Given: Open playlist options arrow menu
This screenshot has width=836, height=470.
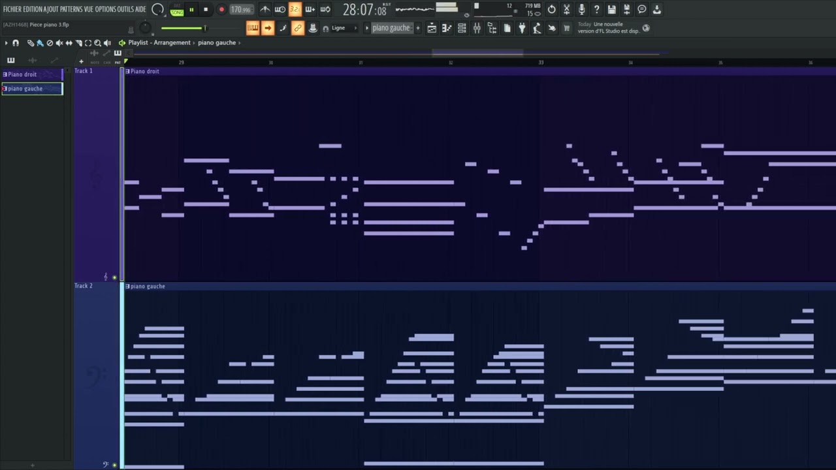Looking at the screenshot, I should click(x=6, y=43).
